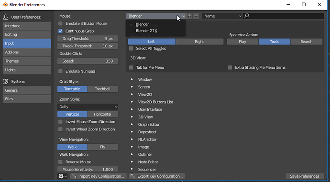Expand the Image keymap category
The image size is (330, 182).
pos(132,147)
